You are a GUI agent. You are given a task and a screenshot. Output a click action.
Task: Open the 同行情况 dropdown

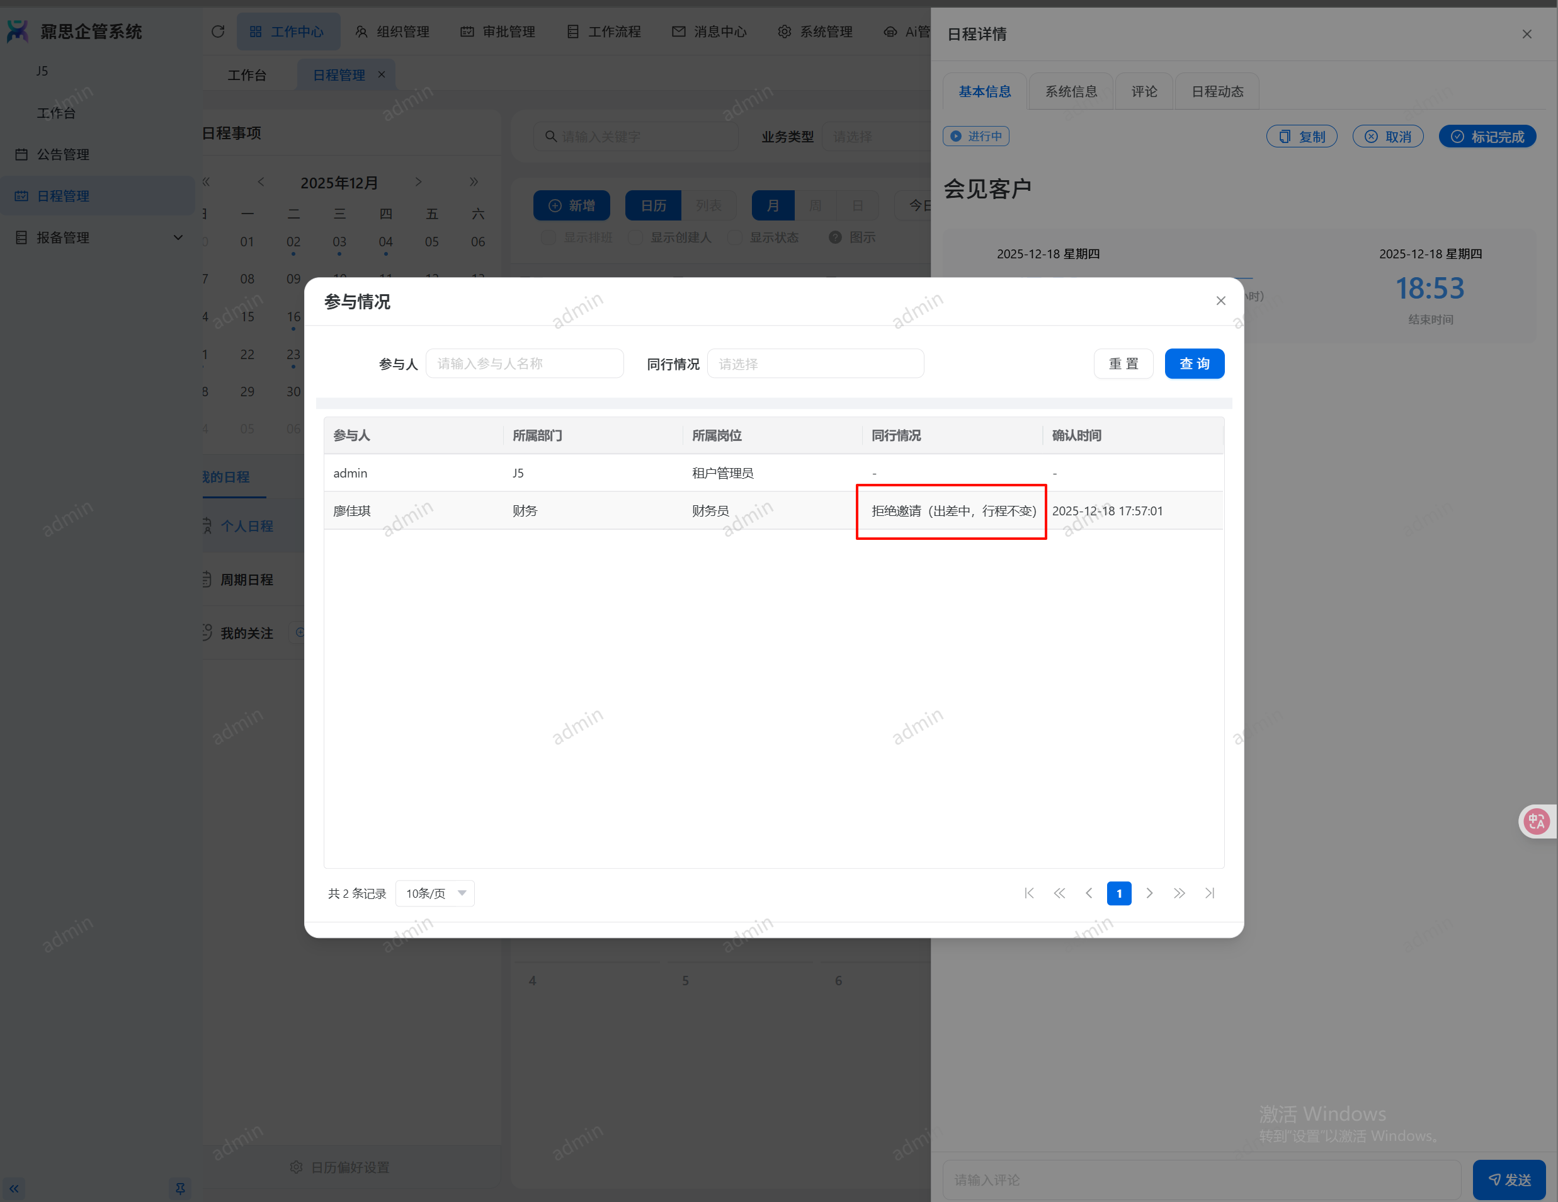pyautogui.click(x=815, y=364)
